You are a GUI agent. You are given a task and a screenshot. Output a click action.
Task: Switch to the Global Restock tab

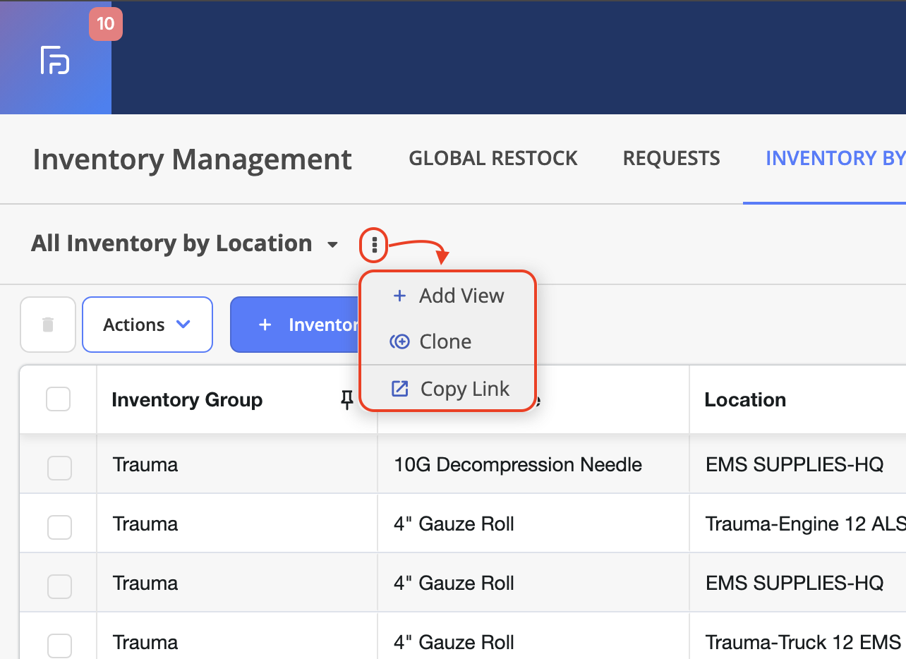(493, 158)
